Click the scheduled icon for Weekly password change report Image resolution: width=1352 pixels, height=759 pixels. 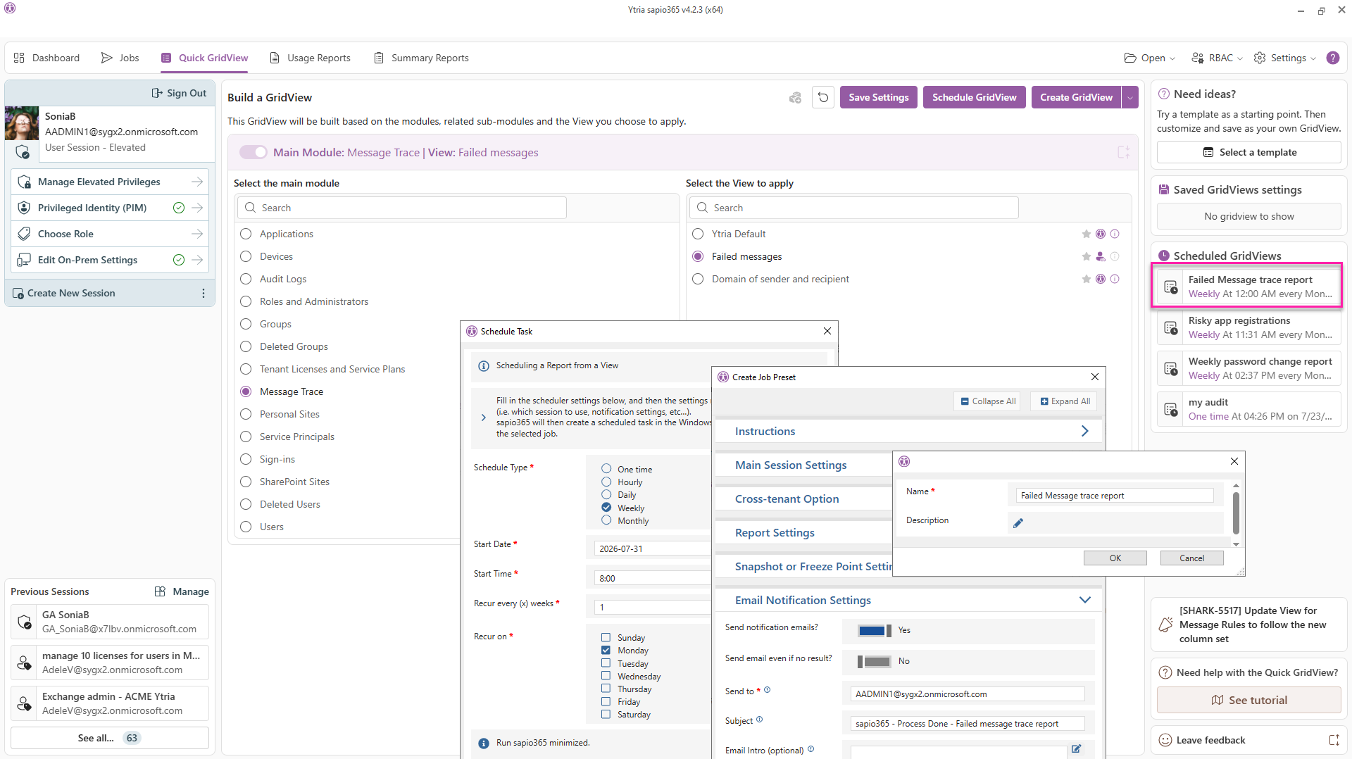[x=1171, y=368]
